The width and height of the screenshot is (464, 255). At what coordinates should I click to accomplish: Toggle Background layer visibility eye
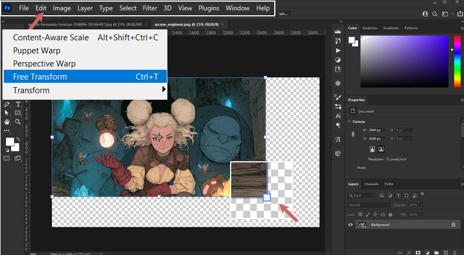point(351,224)
